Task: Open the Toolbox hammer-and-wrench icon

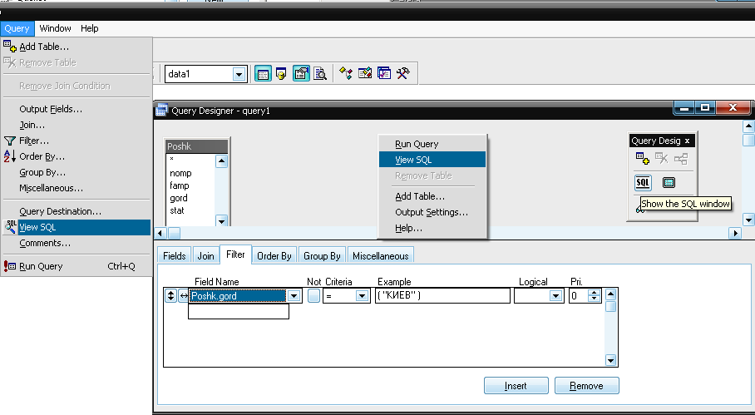Action: [x=403, y=74]
